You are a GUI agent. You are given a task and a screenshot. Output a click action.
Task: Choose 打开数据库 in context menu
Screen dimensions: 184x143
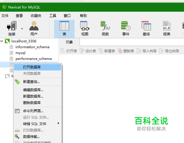click(x=38, y=67)
